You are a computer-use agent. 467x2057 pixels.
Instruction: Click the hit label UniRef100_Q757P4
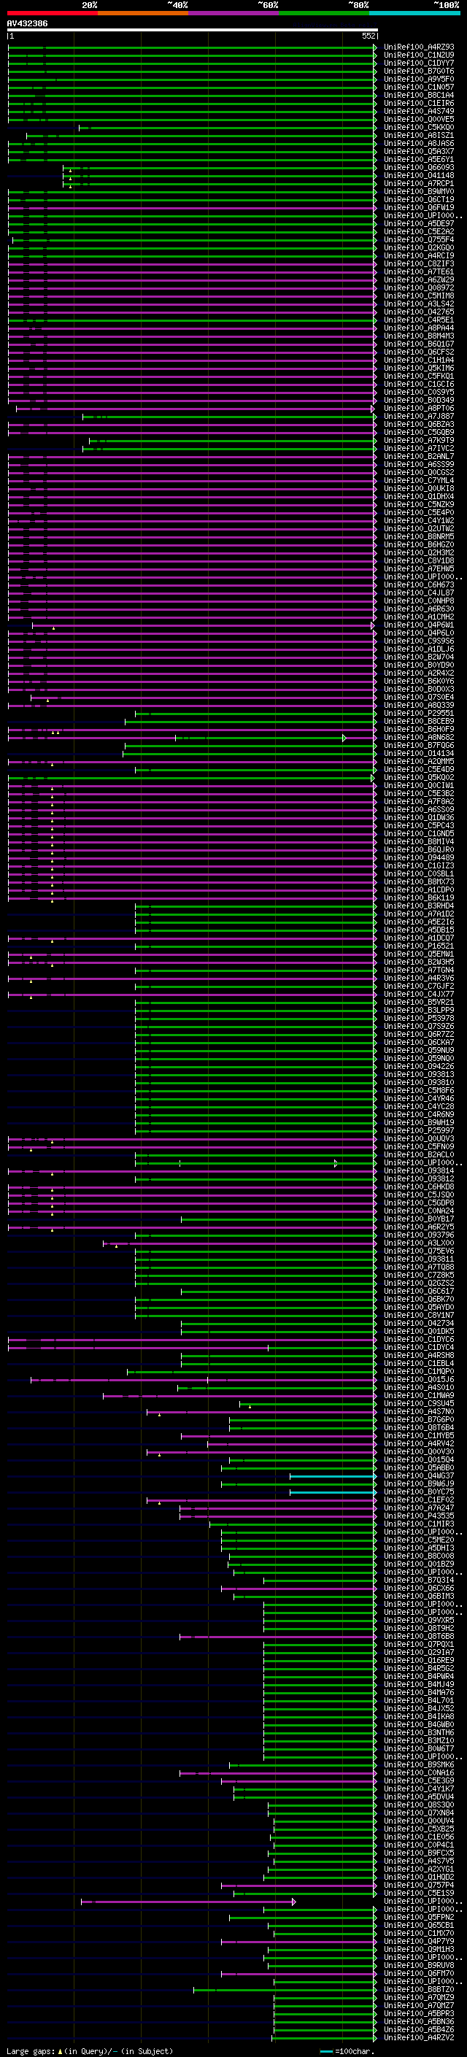(418, 1886)
